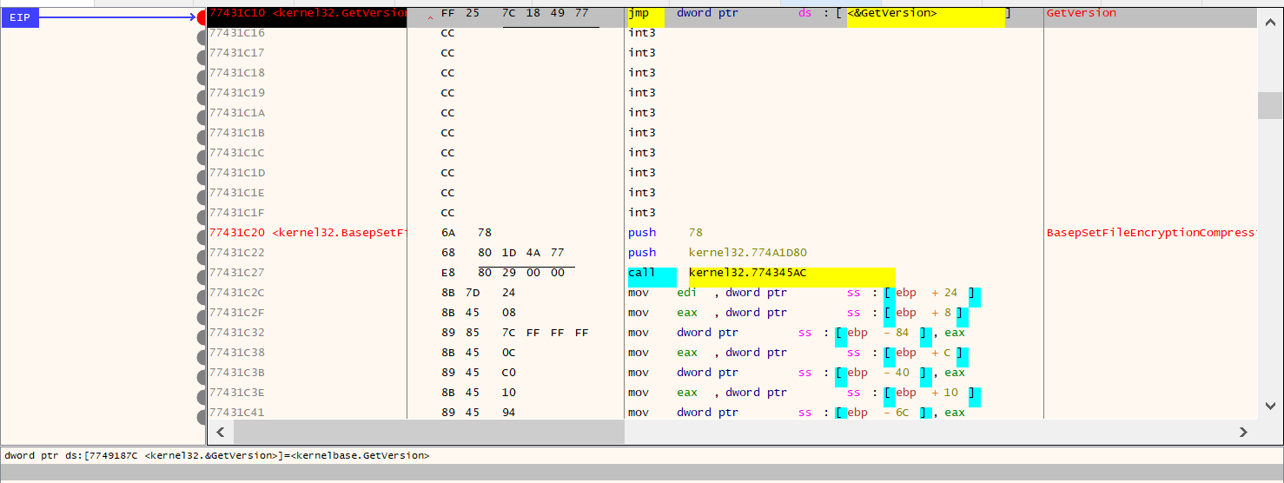Select call target kernel32.774345AC

point(747,273)
